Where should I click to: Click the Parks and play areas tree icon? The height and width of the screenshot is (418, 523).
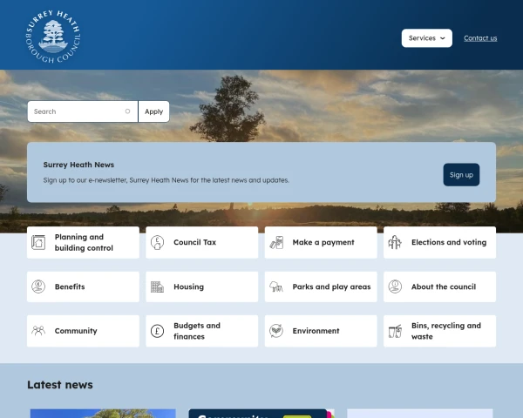(276, 287)
